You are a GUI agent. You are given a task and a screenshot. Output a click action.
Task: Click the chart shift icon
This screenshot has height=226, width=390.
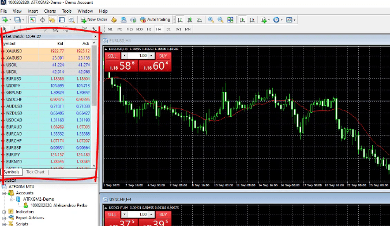point(252,20)
